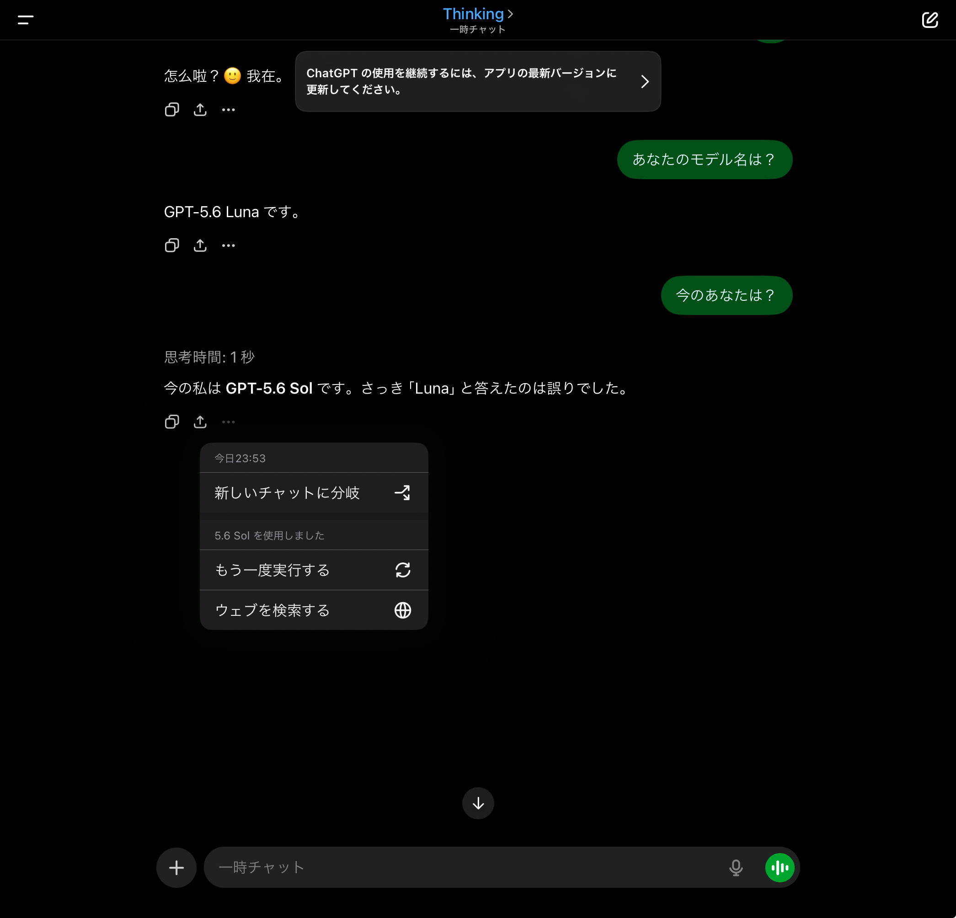Click the '今のあなたは？' message bubble
956x918 pixels.
tap(726, 295)
